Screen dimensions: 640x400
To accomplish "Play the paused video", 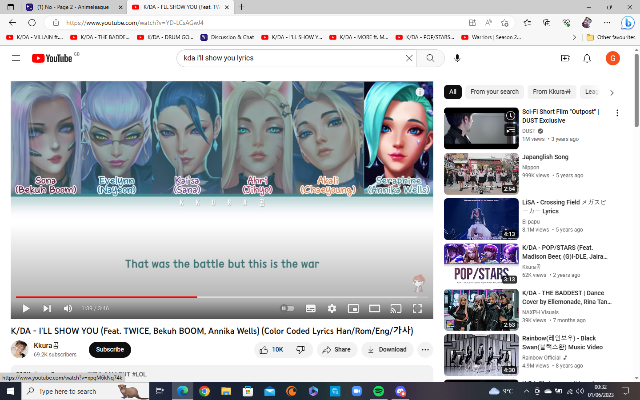I will tap(26, 308).
